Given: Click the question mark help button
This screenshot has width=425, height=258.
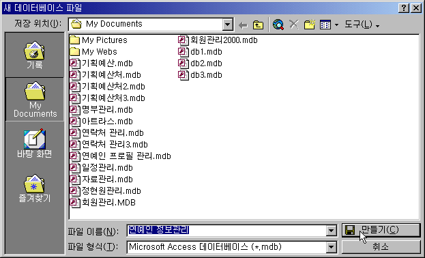Looking at the screenshot, I should (403, 8).
